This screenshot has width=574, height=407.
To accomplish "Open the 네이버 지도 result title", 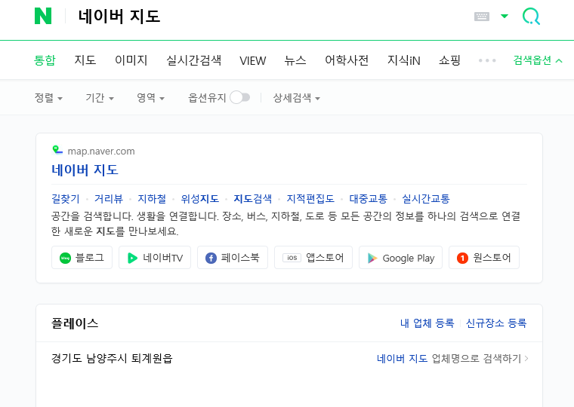I will click(x=85, y=170).
